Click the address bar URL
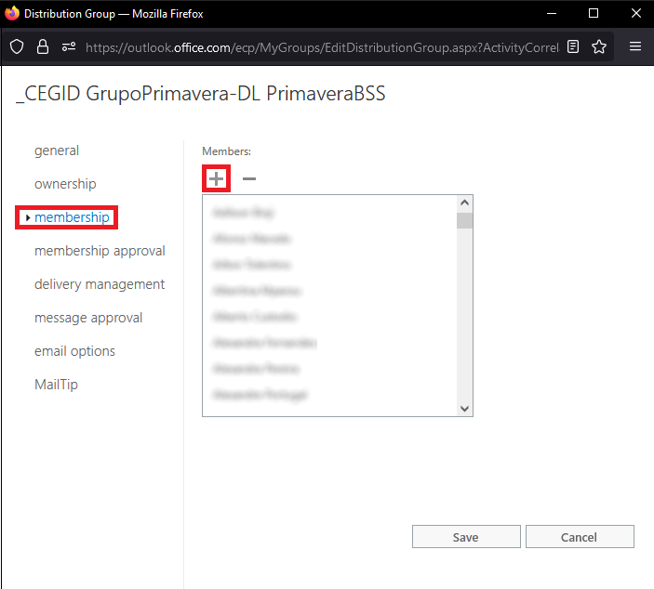654x589 pixels. [322, 47]
